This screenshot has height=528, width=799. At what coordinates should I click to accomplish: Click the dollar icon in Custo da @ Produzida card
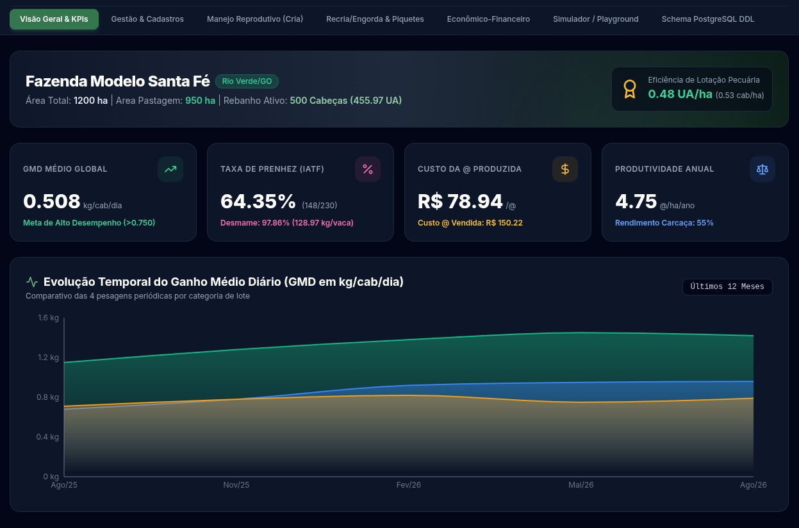565,169
